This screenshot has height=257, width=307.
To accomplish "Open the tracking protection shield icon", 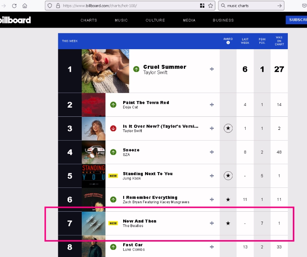I will (50, 6).
